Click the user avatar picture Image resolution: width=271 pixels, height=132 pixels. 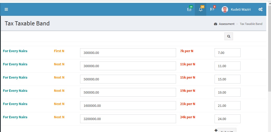click(x=225, y=9)
